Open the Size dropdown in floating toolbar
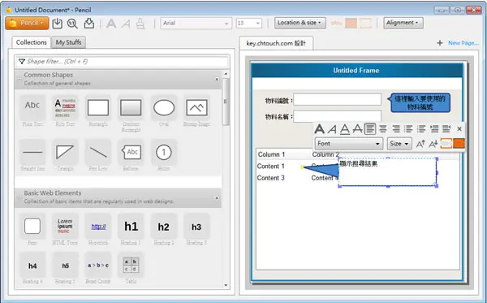Screen dimensions: 487x303 click(399, 144)
